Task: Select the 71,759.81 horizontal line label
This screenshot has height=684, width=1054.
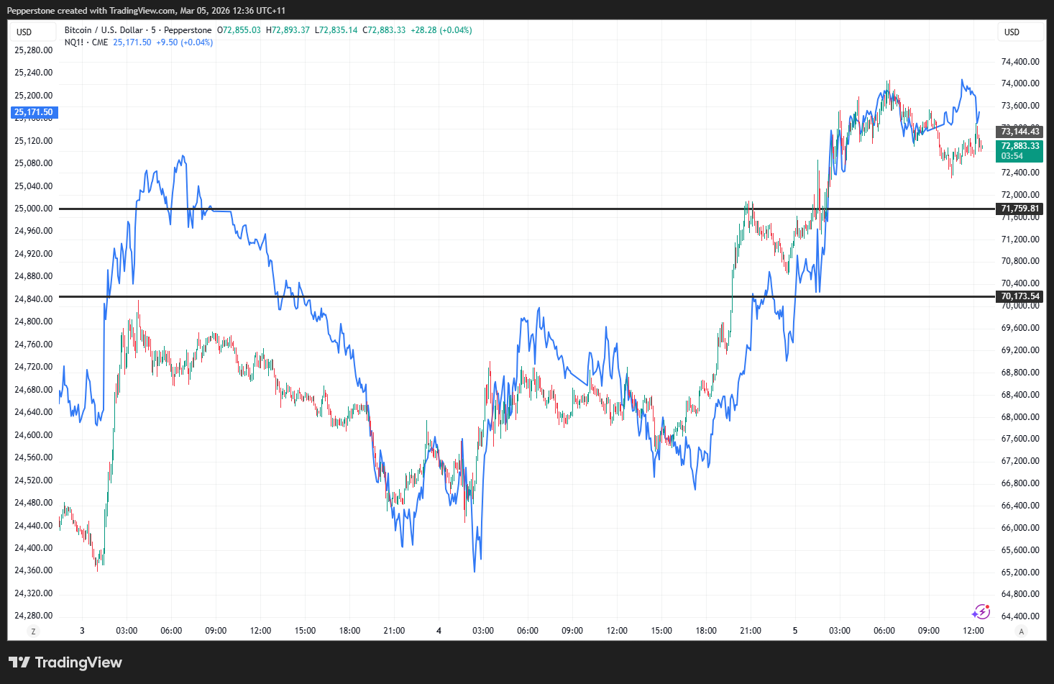Action: click(1019, 209)
